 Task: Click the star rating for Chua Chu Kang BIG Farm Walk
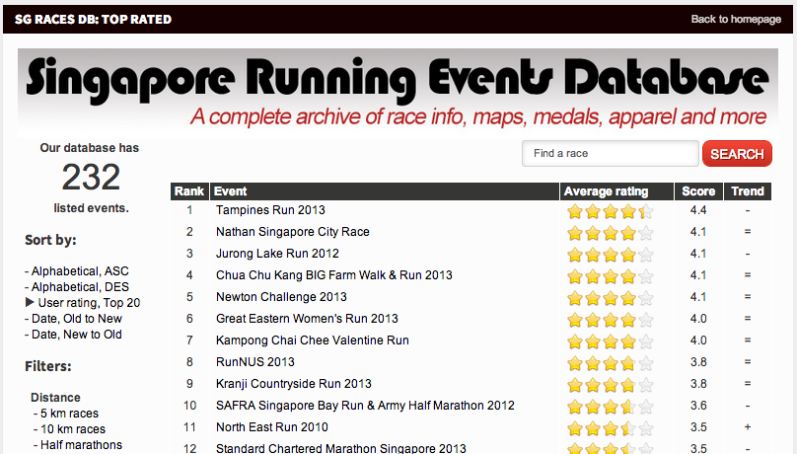coord(611,276)
